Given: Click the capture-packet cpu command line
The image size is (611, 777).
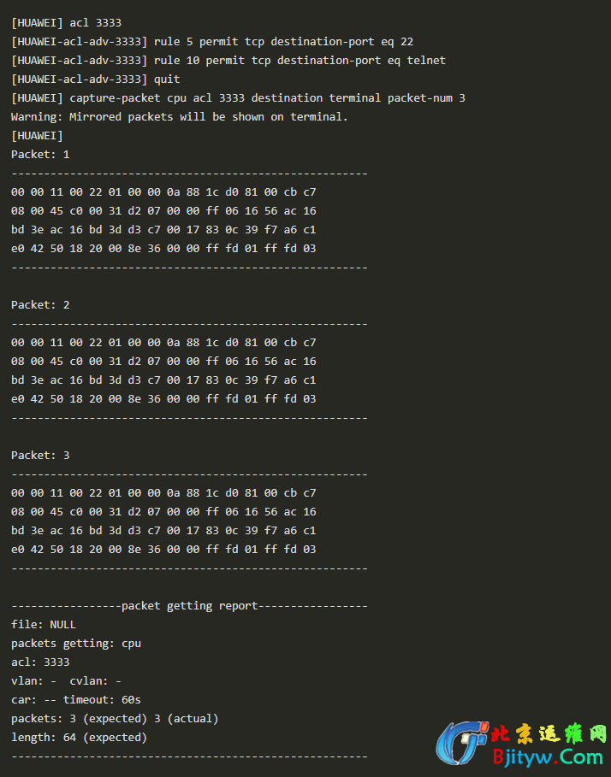Looking at the screenshot, I should 238,98.
